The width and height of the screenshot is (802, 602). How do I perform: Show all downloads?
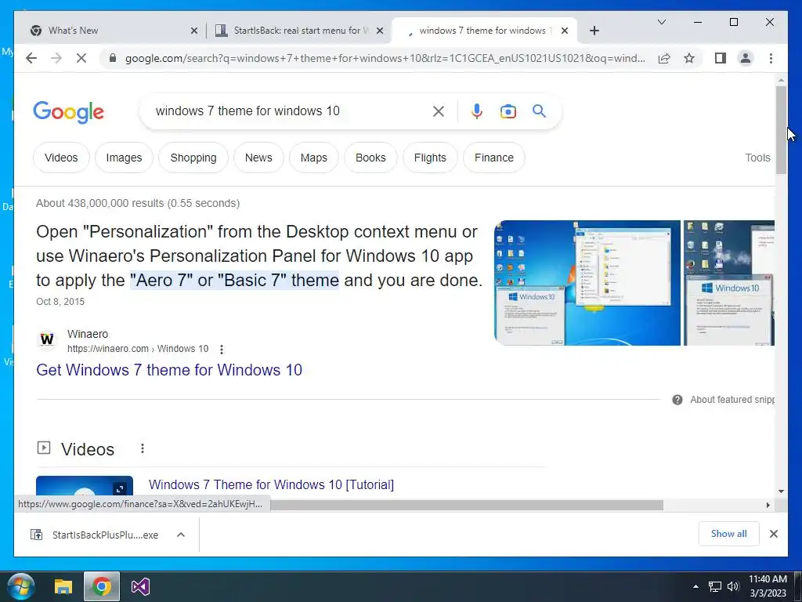728,534
